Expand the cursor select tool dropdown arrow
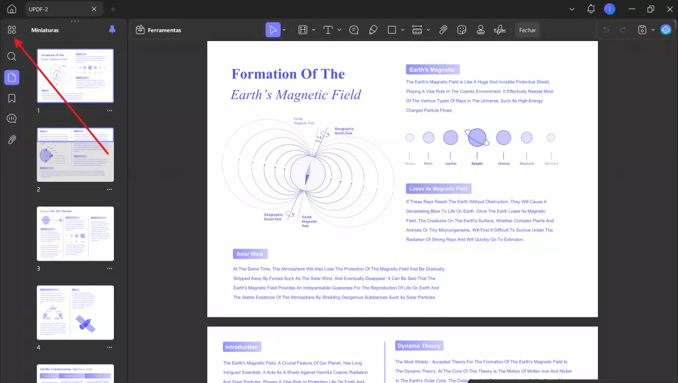 pos(284,30)
